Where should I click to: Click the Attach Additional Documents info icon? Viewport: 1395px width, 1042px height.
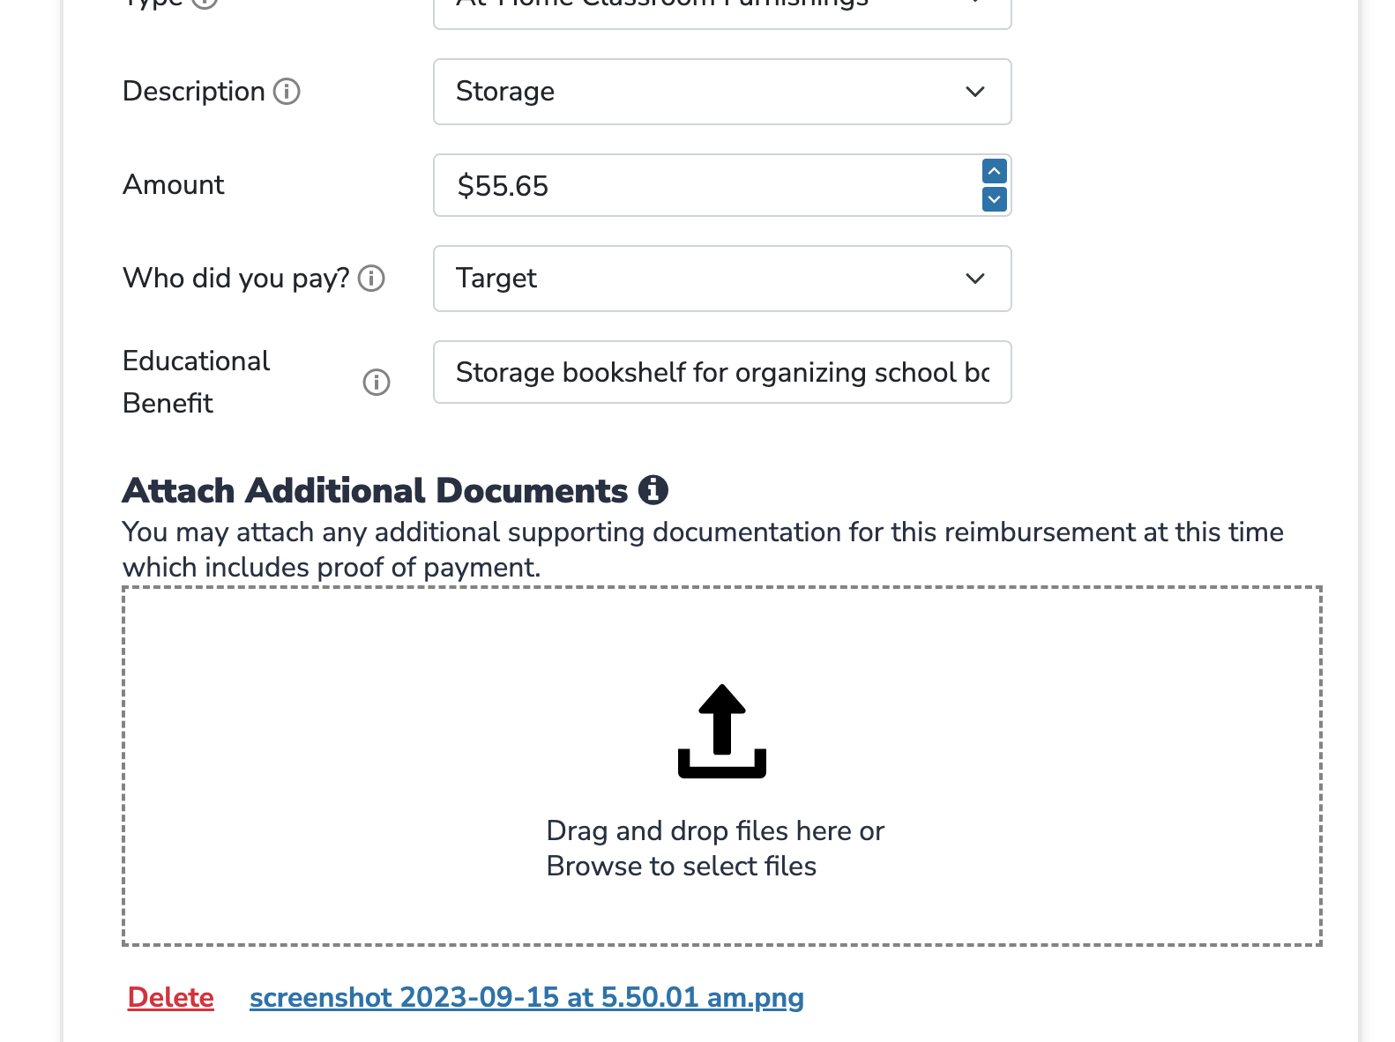tap(653, 490)
